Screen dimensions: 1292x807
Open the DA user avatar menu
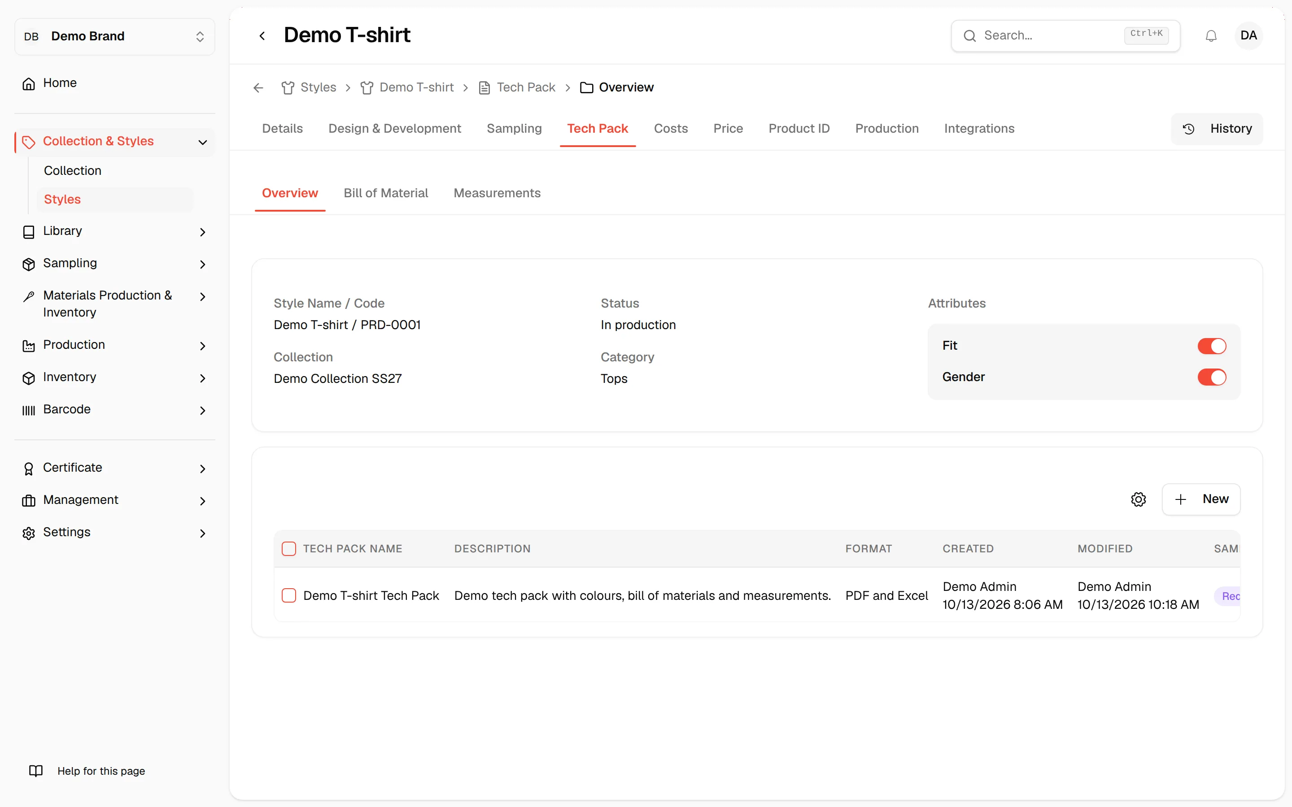coord(1248,36)
